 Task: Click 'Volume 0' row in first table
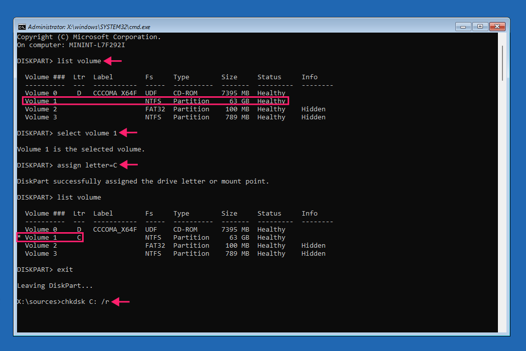click(x=155, y=93)
